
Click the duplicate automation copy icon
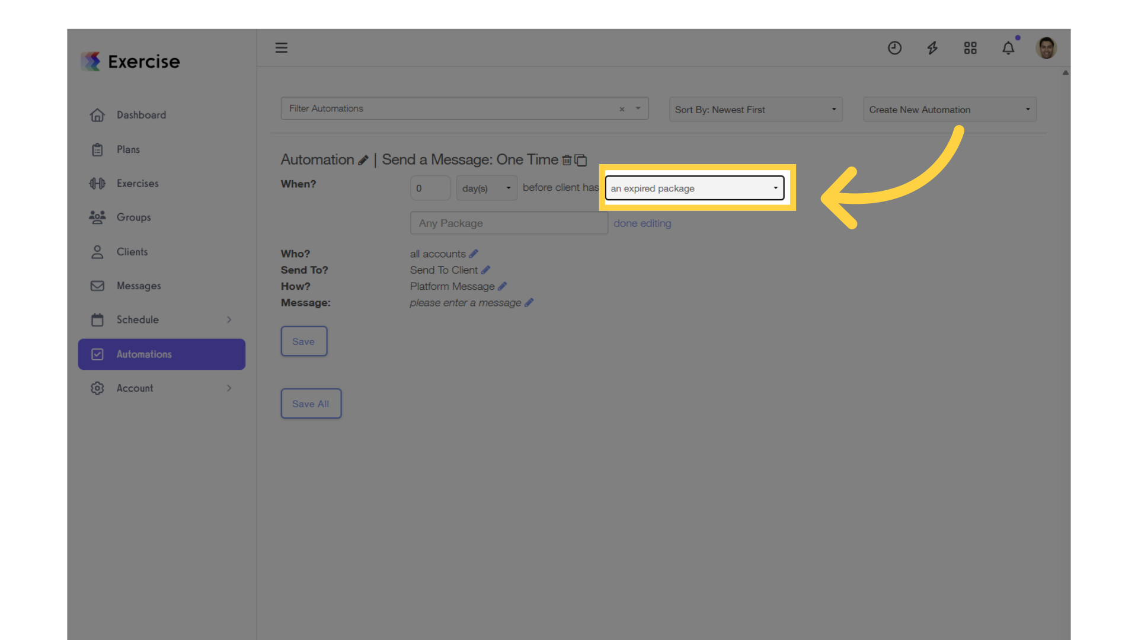581,160
